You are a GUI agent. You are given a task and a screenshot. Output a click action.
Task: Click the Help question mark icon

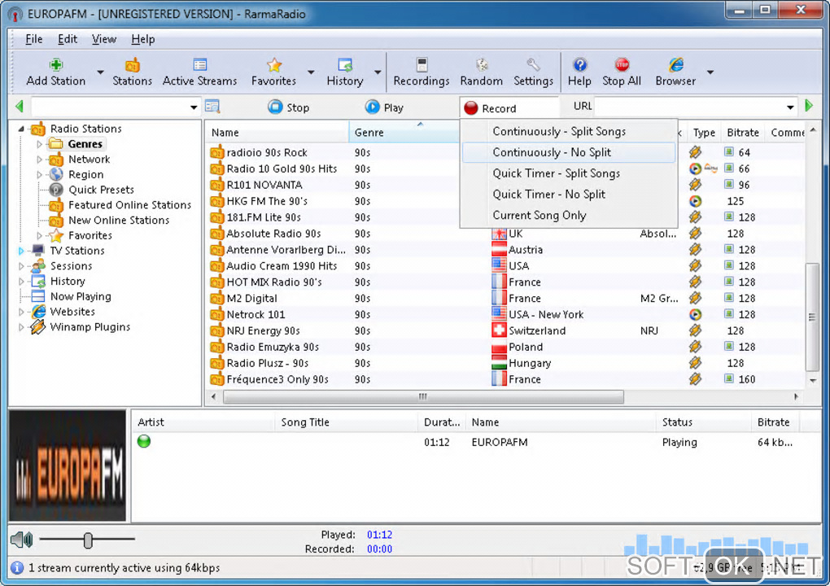579,64
